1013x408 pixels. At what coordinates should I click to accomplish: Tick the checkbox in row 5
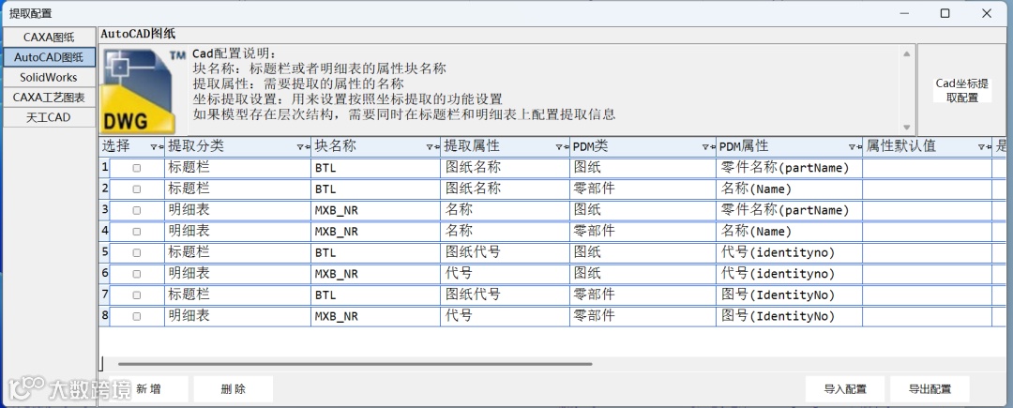[136, 252]
